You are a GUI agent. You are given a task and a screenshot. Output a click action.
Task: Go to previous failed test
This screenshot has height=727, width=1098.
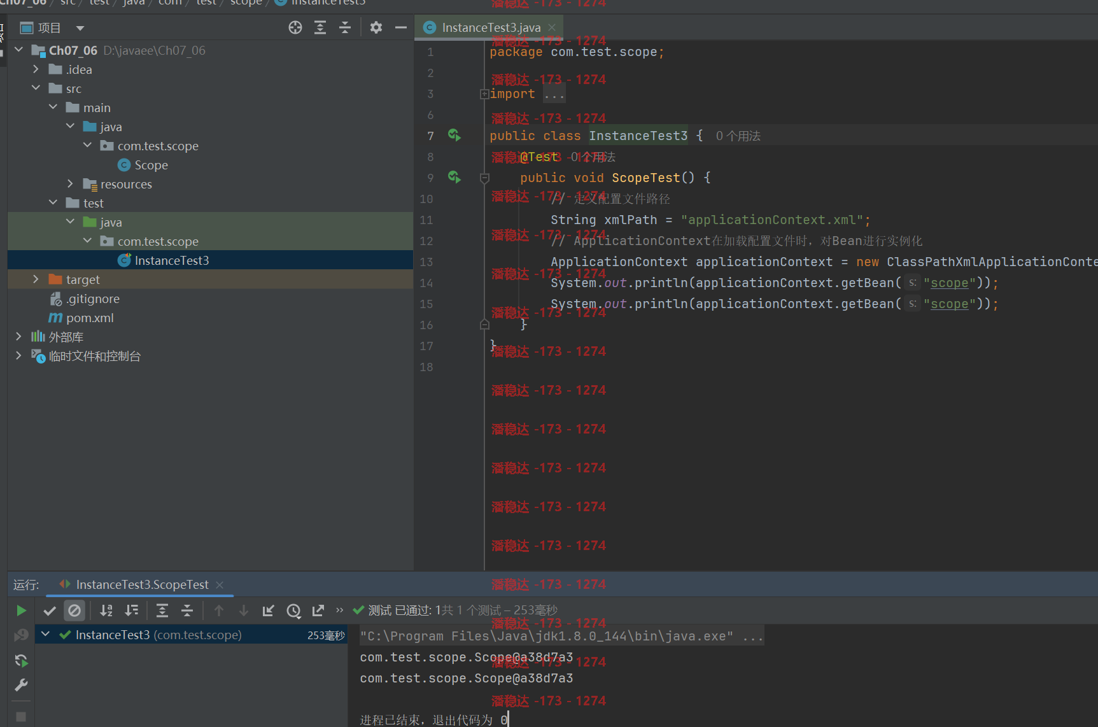pyautogui.click(x=219, y=611)
